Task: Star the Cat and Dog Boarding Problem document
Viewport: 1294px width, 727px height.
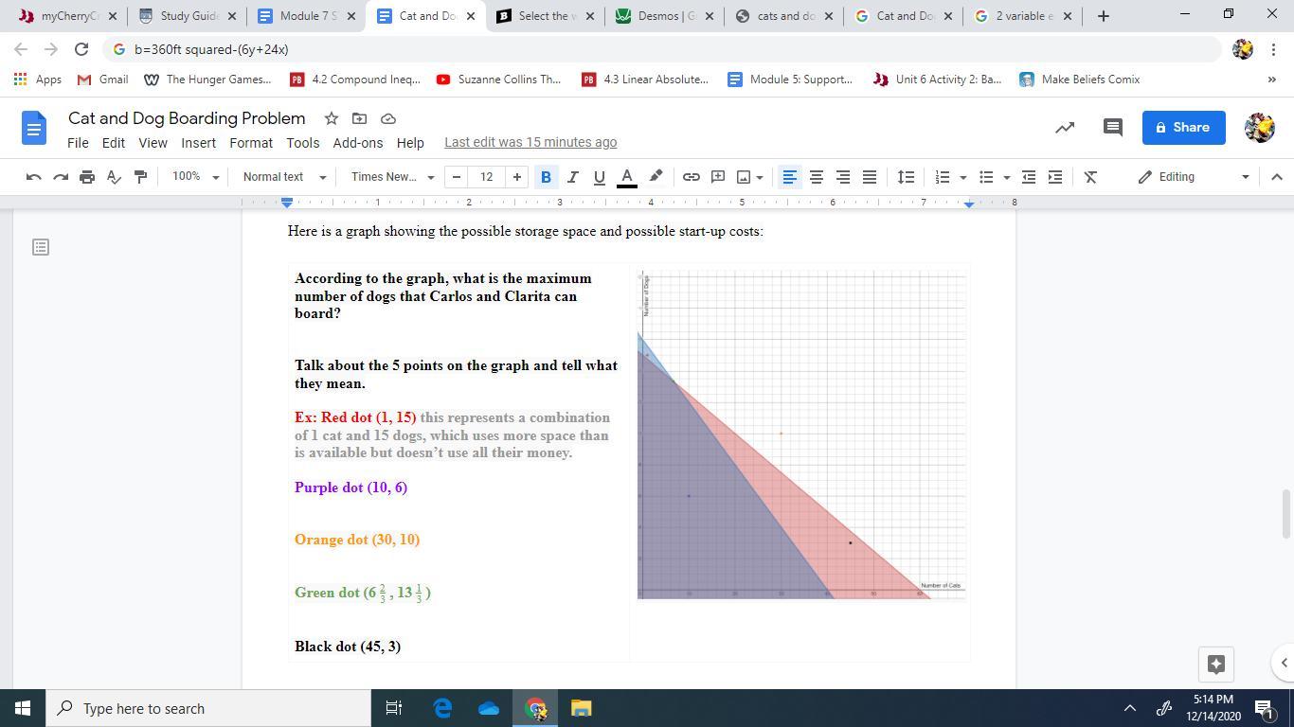Action: click(332, 118)
